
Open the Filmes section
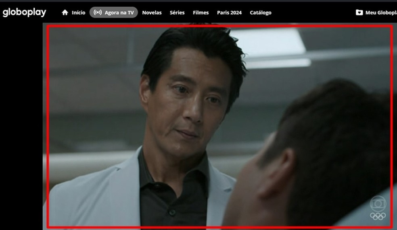(x=201, y=12)
